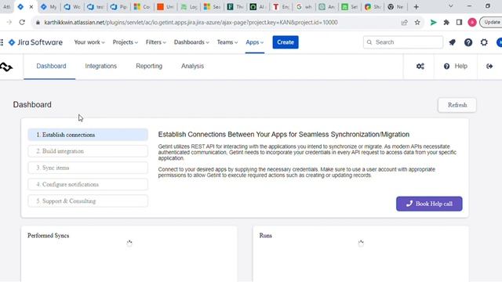Click the Runs panel heading
502x282 pixels.
point(265,236)
